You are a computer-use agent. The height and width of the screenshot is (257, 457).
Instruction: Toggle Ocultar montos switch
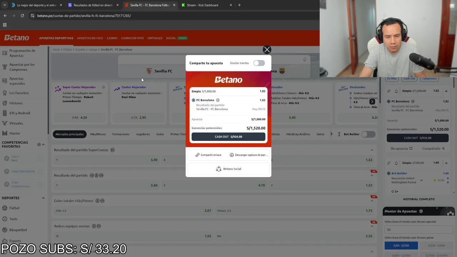pos(259,63)
